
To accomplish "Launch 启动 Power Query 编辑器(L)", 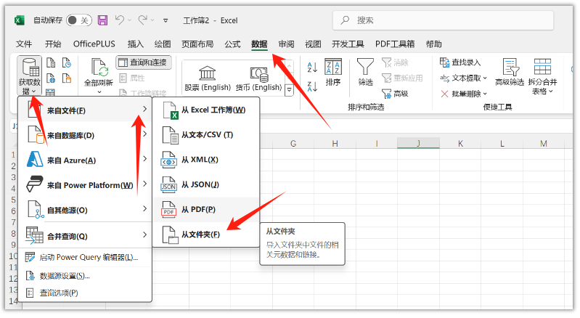I will click(x=85, y=257).
